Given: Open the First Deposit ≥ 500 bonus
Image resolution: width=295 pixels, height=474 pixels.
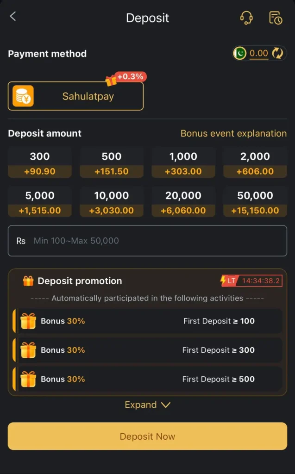Looking at the screenshot, I should 147,379.
